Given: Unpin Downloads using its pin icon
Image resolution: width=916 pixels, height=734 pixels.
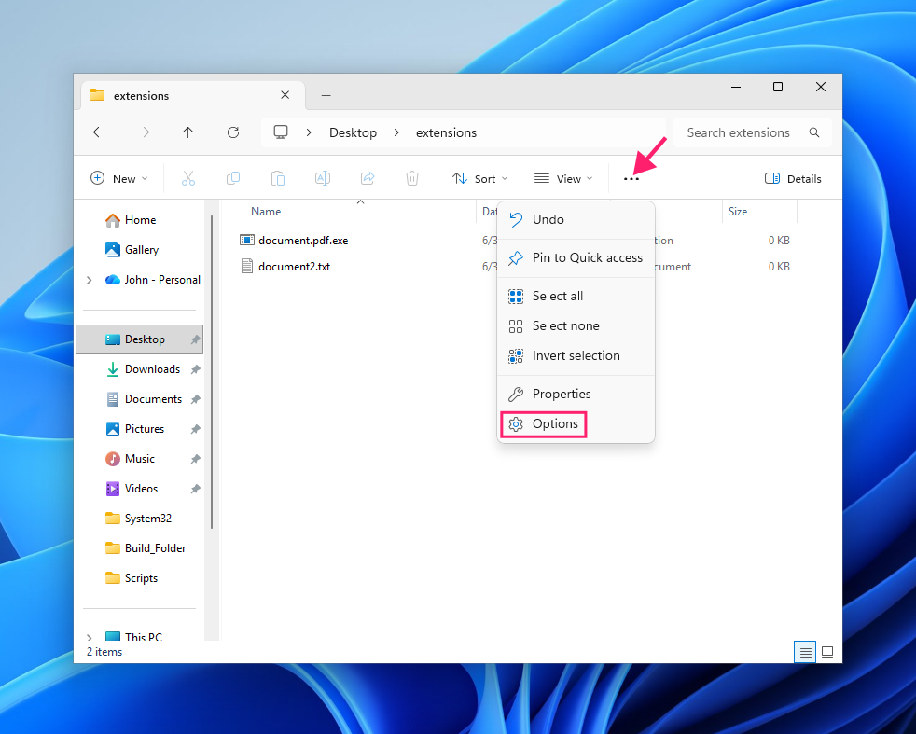Looking at the screenshot, I should (x=196, y=369).
